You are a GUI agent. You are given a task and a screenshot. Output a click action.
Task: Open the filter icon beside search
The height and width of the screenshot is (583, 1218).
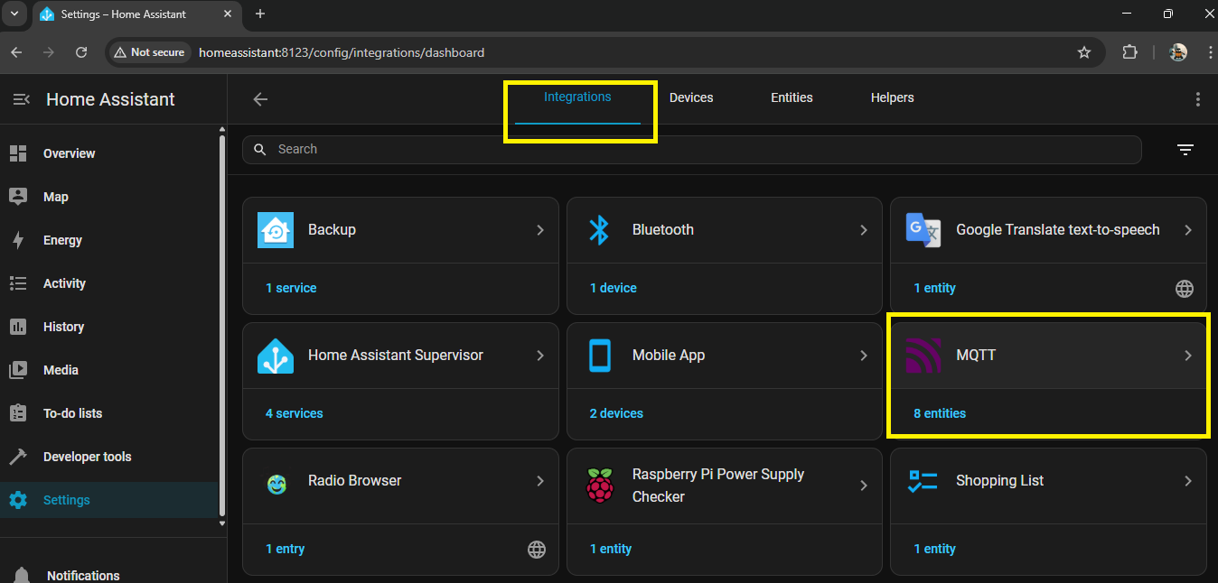(x=1185, y=150)
